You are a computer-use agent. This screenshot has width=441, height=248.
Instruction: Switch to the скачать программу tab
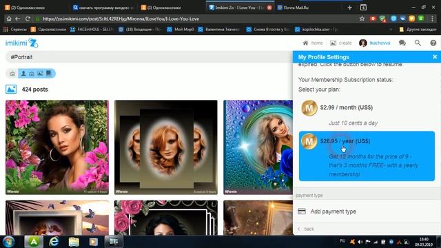click(x=103, y=8)
